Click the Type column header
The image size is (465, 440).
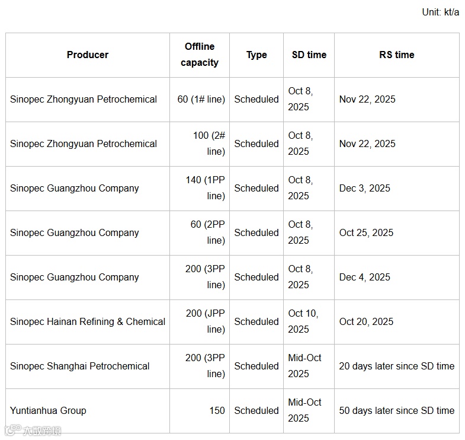256,55
